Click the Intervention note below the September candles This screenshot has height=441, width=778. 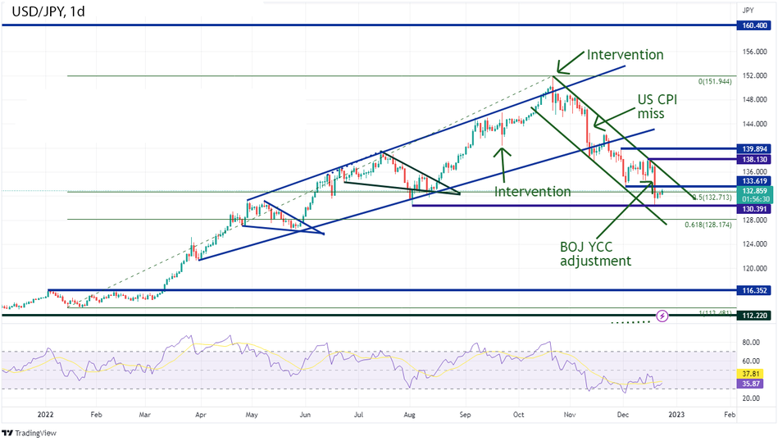(532, 192)
